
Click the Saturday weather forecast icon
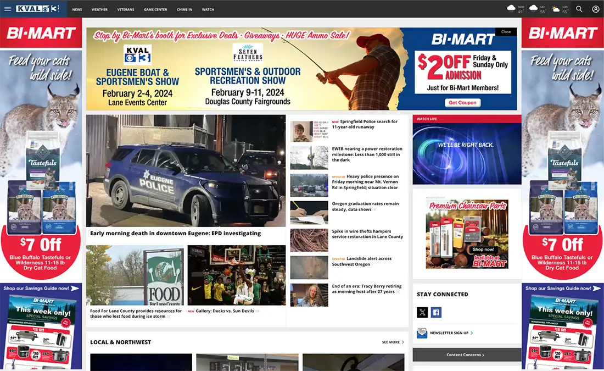point(534,8)
